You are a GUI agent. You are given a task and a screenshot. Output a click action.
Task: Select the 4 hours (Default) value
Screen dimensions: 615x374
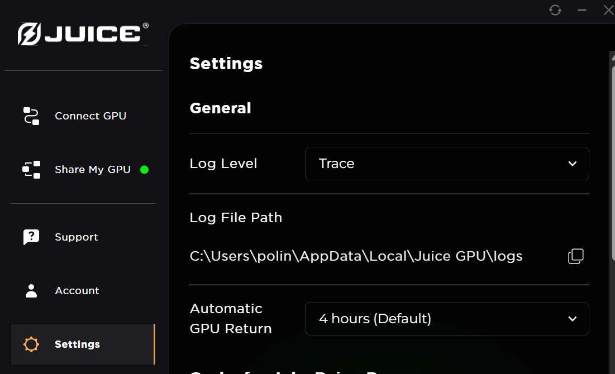pos(375,318)
